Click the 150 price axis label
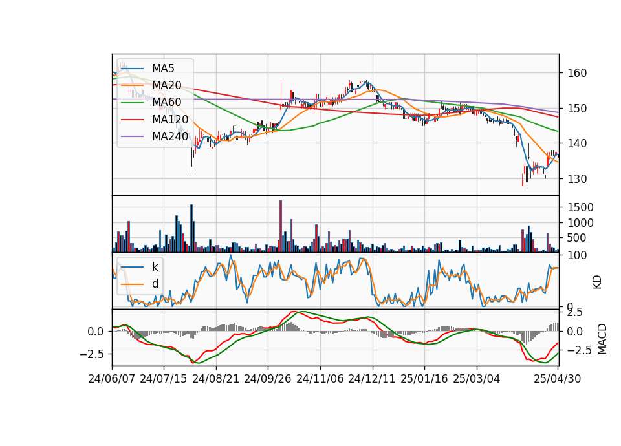The height and width of the screenshot is (446, 621). click(577, 109)
